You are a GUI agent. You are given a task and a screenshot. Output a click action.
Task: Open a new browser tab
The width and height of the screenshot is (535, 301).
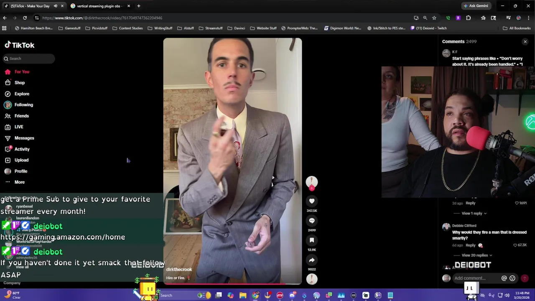click(139, 6)
